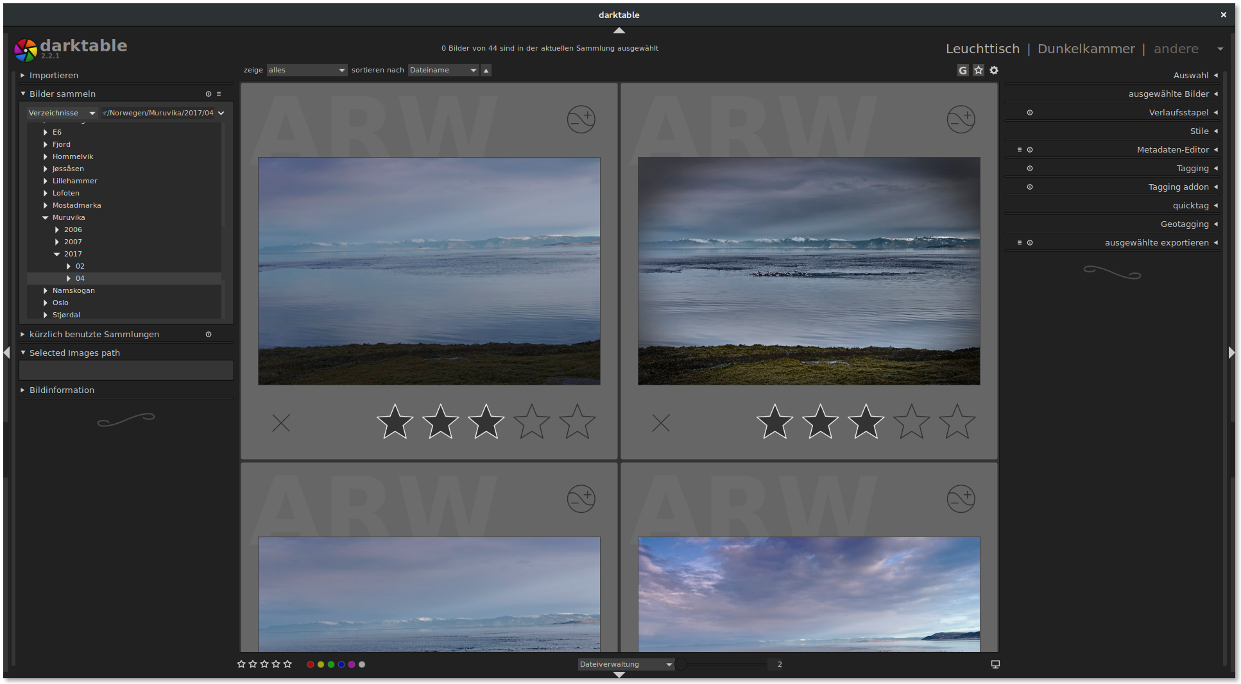Open 'sortieren nach Dateiname' dropdown

[x=443, y=71]
